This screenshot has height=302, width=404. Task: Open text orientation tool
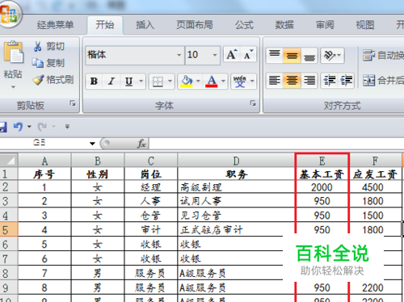coord(332,55)
